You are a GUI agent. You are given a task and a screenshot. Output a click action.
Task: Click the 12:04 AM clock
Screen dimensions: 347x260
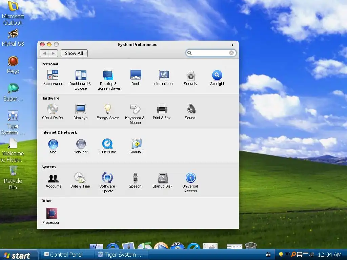coord(330,255)
